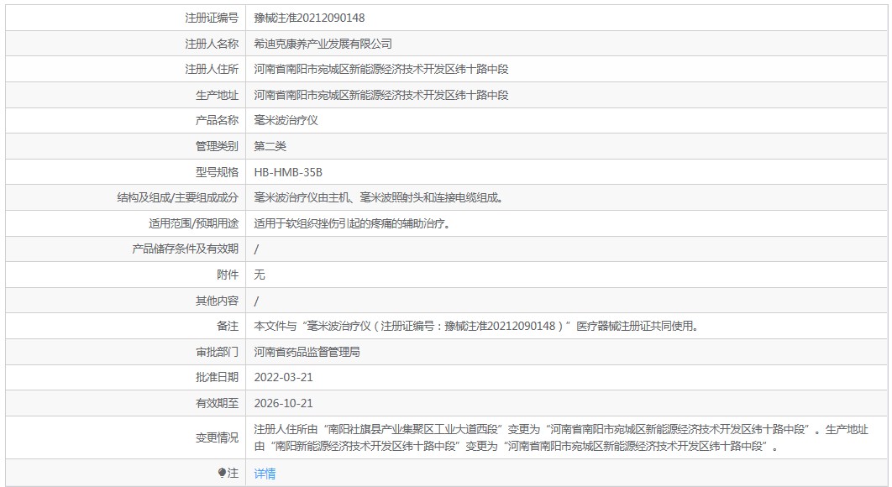
Task: Click the product name 毫米波治疗仪
Action: click(286, 120)
